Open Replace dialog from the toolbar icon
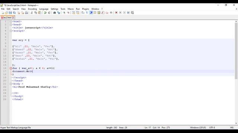The image size is (238, 133). click(x=59, y=13)
